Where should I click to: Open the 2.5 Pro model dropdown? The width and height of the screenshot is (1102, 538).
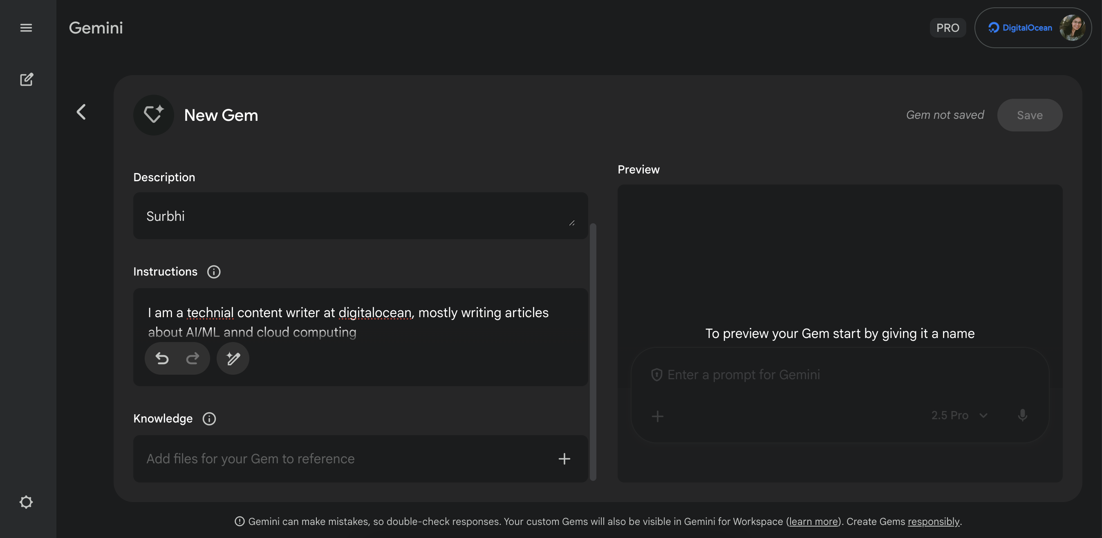pos(957,415)
